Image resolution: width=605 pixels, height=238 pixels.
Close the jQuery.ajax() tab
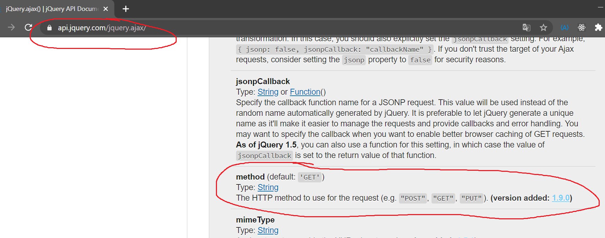[106, 9]
